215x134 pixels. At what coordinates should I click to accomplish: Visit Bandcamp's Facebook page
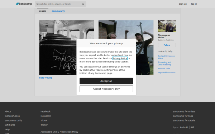coord(46,111)
